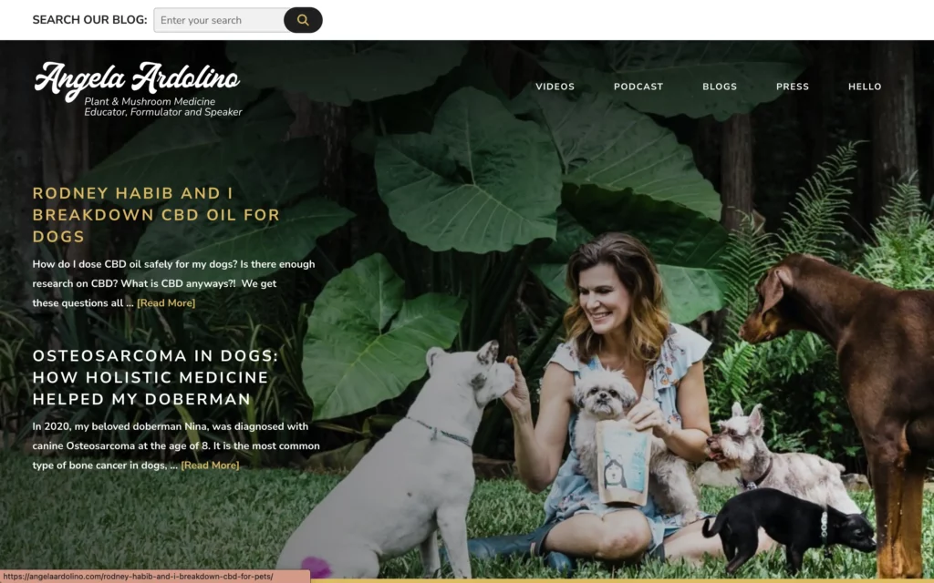Image resolution: width=934 pixels, height=583 pixels.
Task: Open the Rodney Habib CBD oil article title
Action: click(156, 215)
